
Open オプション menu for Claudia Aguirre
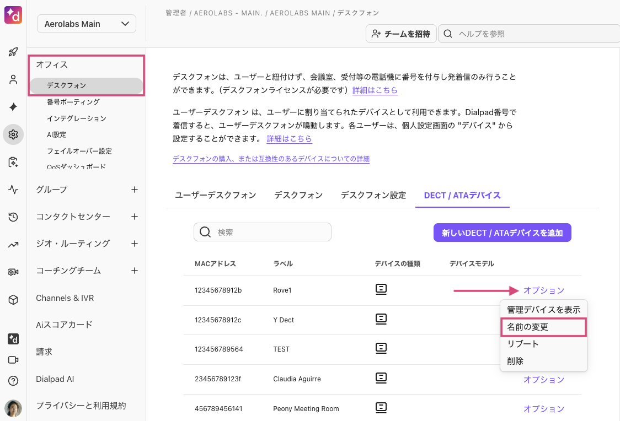544,380
